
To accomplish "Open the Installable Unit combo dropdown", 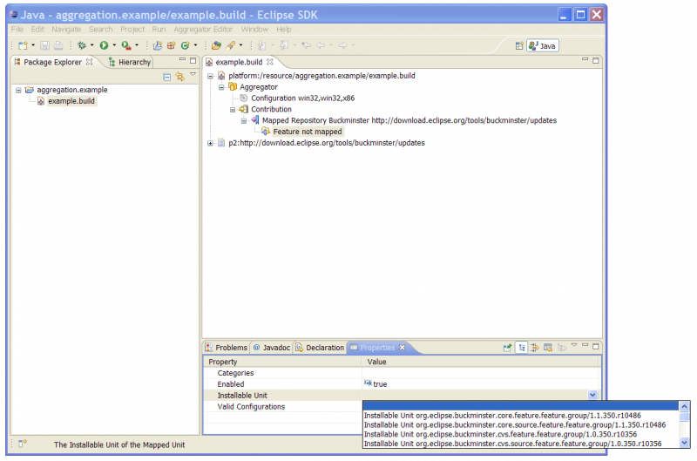I will (592, 396).
